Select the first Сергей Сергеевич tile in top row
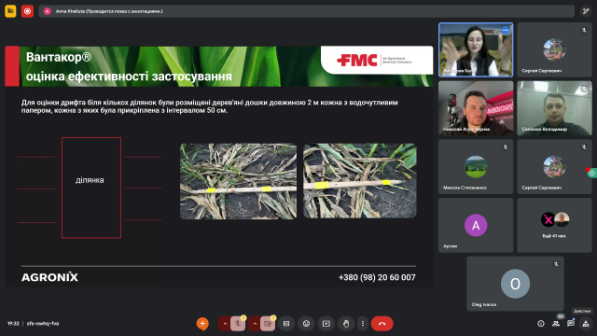This screenshot has height=336, width=597. click(554, 49)
